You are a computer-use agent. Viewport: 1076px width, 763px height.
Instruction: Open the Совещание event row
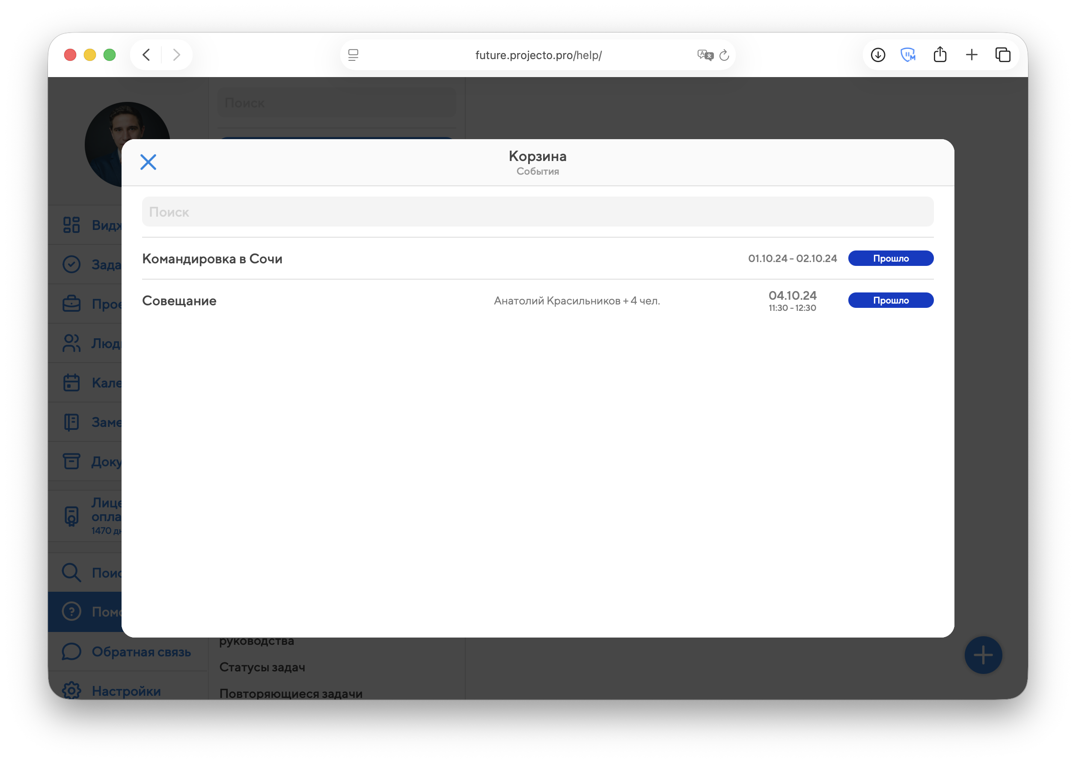click(179, 301)
